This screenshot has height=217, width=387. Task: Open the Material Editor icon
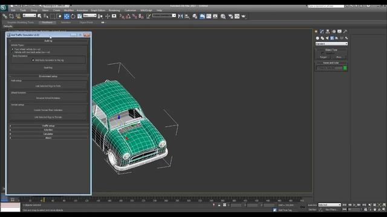[x=223, y=16]
